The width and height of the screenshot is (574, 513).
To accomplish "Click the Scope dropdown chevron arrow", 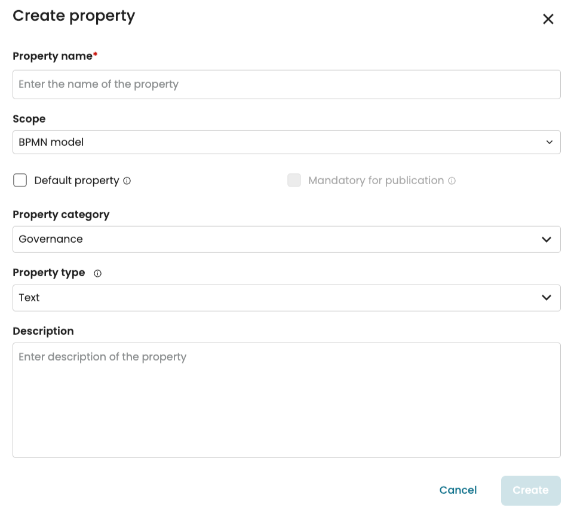I will tap(549, 142).
